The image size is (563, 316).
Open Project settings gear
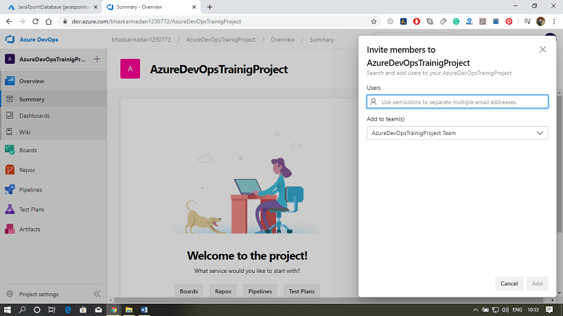10,294
